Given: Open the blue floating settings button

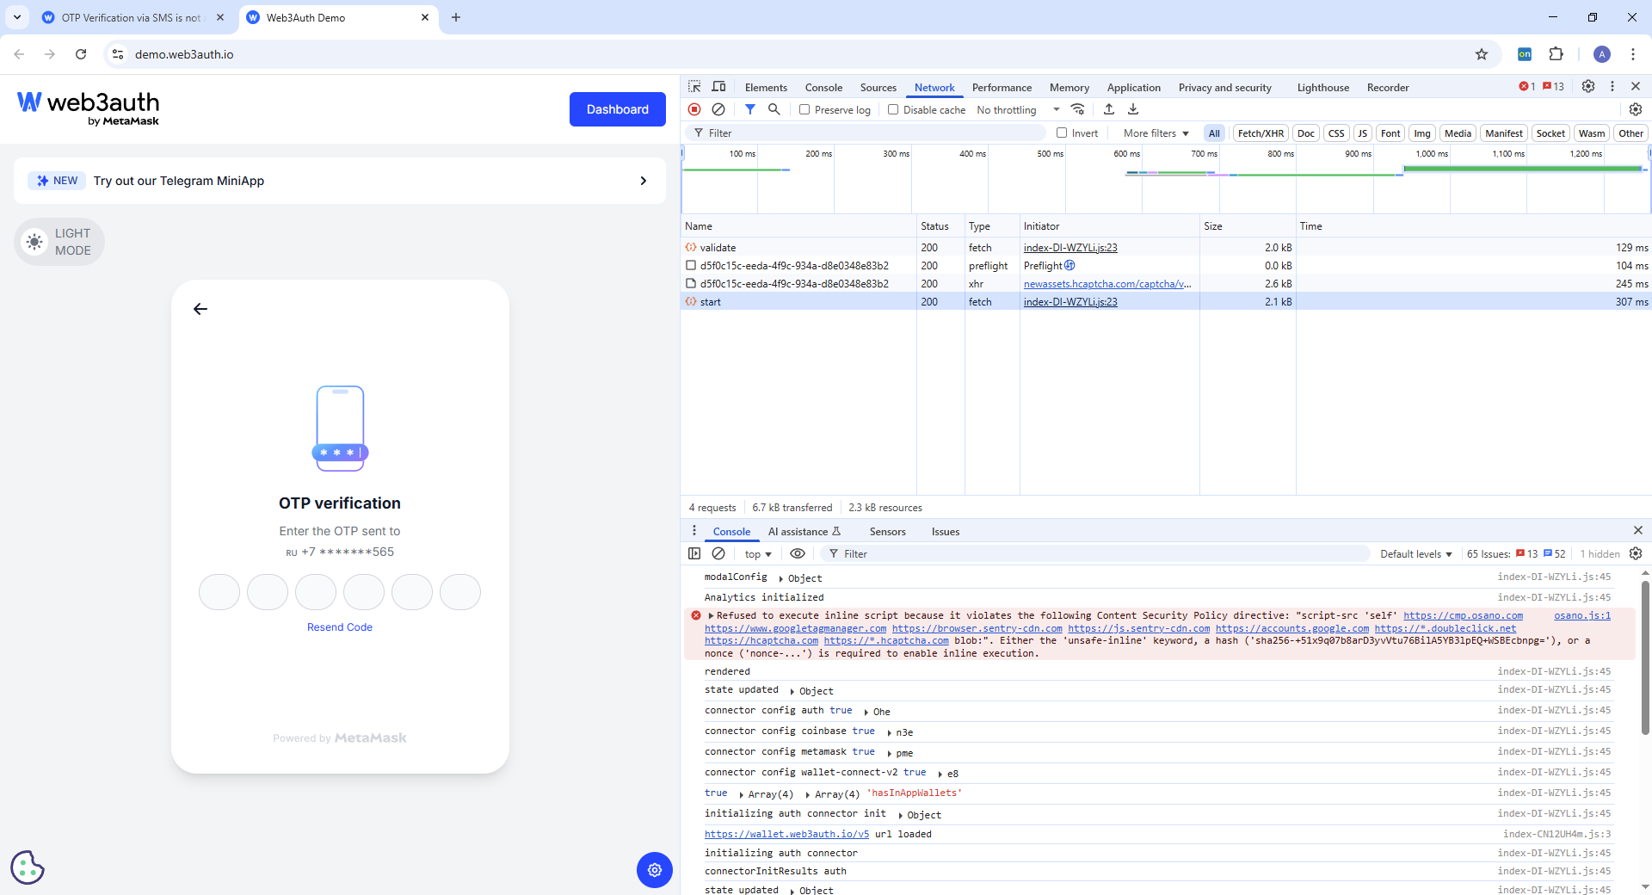Looking at the screenshot, I should tap(654, 870).
